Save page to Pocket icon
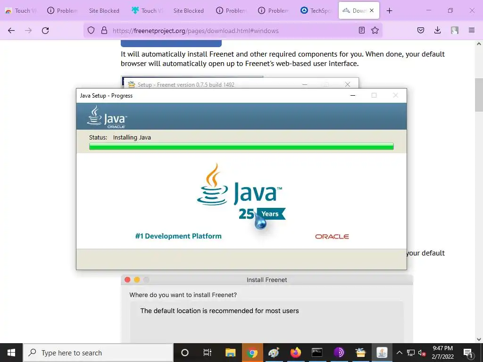Screen dimensions: 483x362 (420, 30)
